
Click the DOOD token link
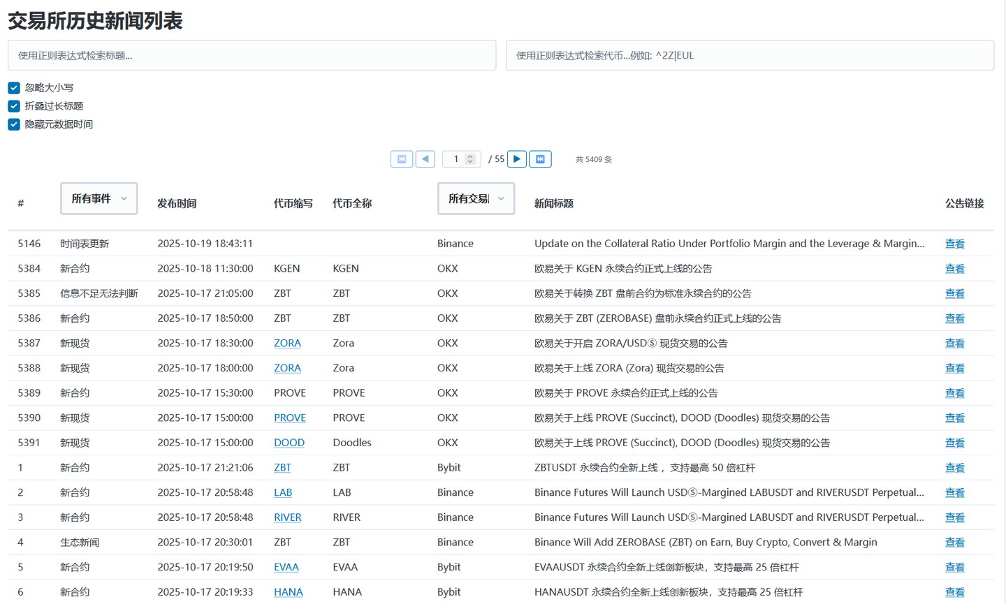(x=289, y=442)
